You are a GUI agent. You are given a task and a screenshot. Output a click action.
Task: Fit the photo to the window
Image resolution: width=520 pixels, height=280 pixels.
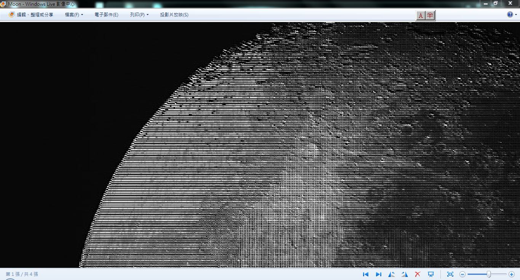pyautogui.click(x=450, y=274)
